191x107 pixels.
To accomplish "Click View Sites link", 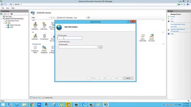I will [x=174, y=27].
